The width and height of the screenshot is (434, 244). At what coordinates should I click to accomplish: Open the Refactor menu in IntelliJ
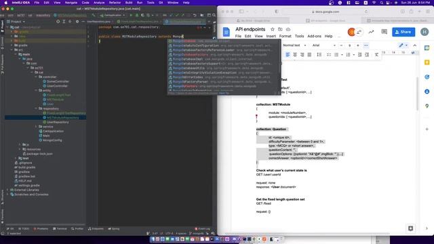(115, 3)
